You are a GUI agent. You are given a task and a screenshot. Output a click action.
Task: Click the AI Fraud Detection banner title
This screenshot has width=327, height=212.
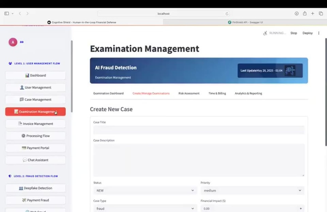116,68
